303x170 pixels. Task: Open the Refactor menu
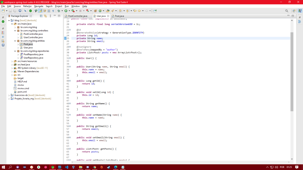27,6
